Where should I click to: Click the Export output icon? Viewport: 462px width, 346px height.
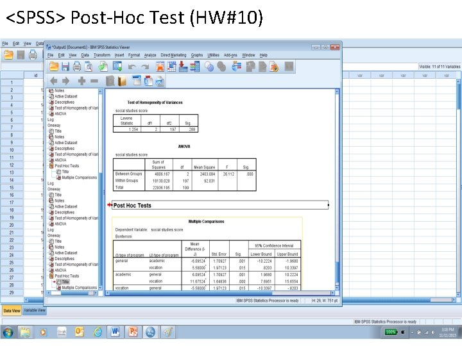coord(103,67)
